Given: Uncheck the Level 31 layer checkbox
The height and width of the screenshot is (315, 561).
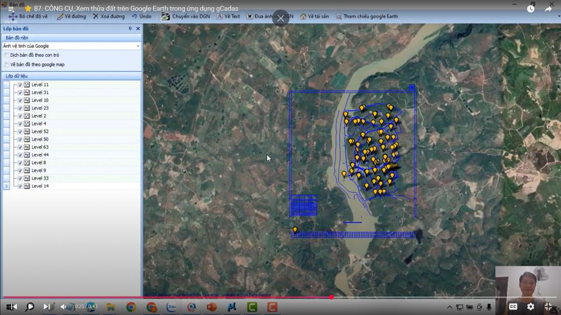Looking at the screenshot, I should tap(20, 92).
